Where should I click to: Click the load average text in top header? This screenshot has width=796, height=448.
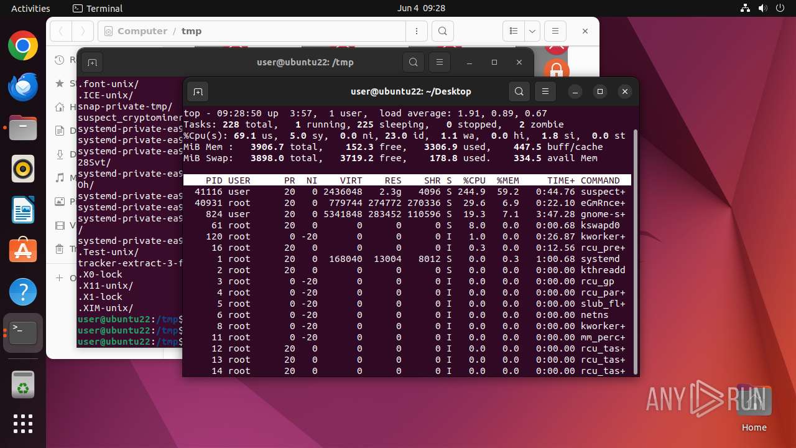[x=462, y=113]
